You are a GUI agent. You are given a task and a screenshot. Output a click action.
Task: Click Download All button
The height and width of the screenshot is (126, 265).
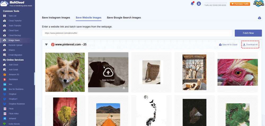click(250, 45)
